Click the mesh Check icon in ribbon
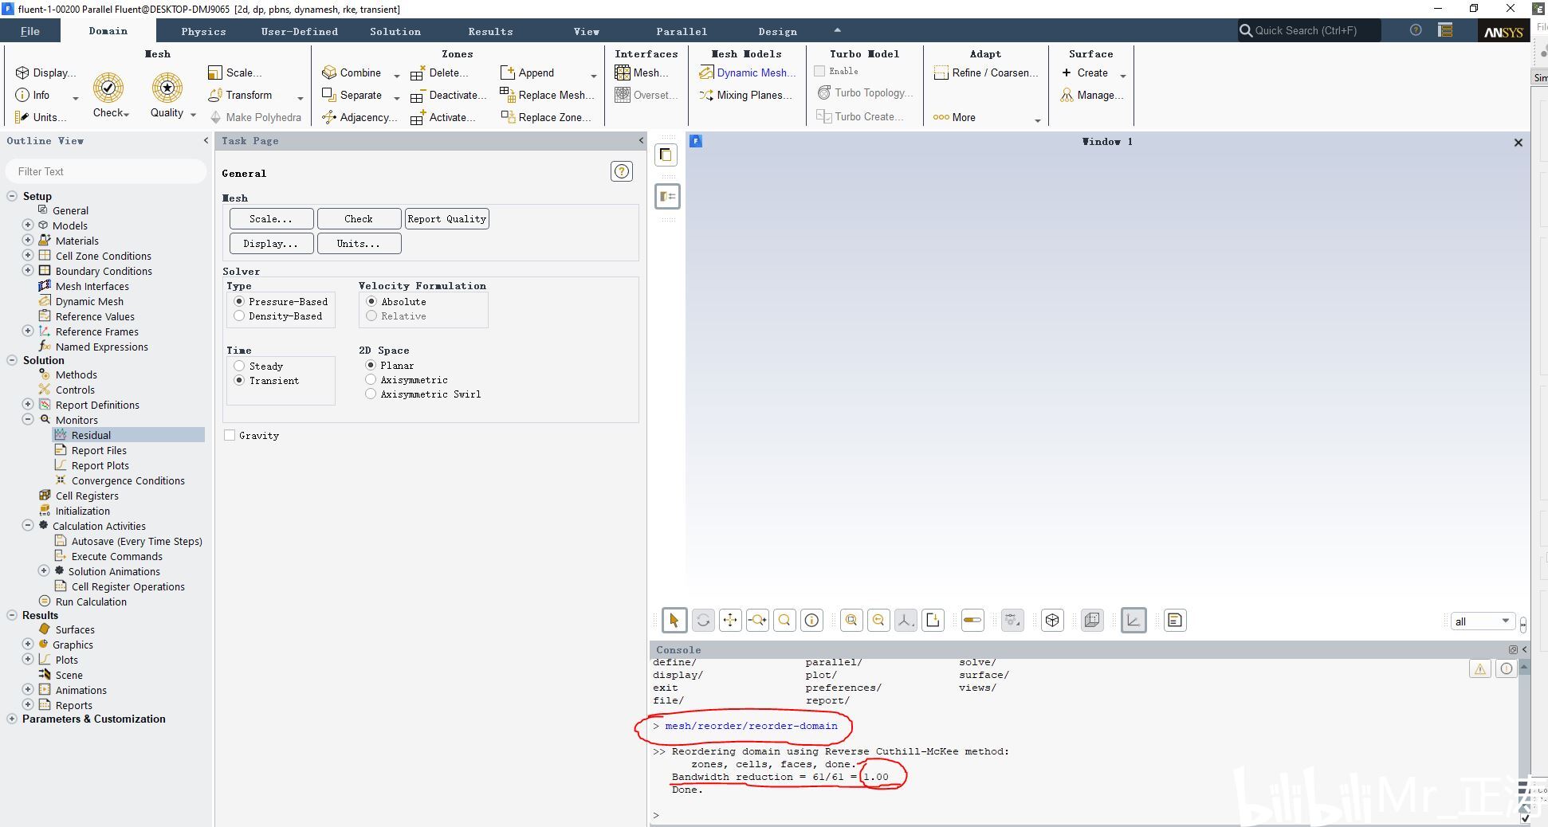The height and width of the screenshot is (827, 1548). coord(108,88)
